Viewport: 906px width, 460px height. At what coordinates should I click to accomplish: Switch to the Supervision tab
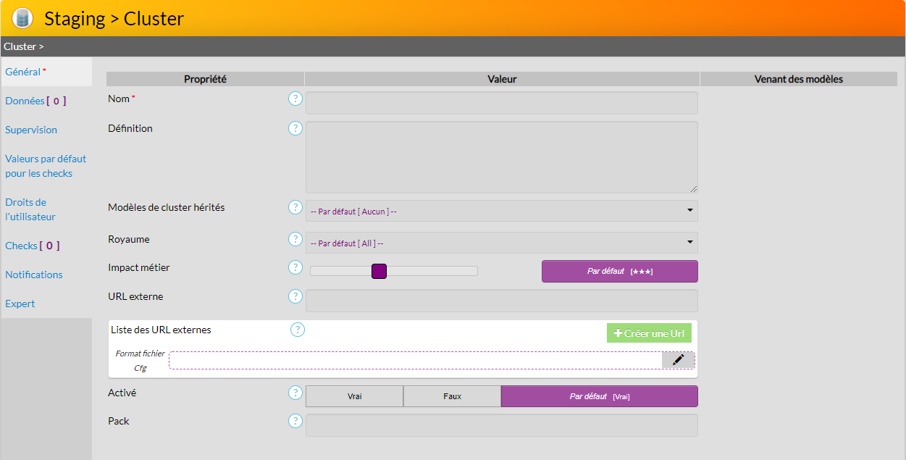(x=31, y=130)
